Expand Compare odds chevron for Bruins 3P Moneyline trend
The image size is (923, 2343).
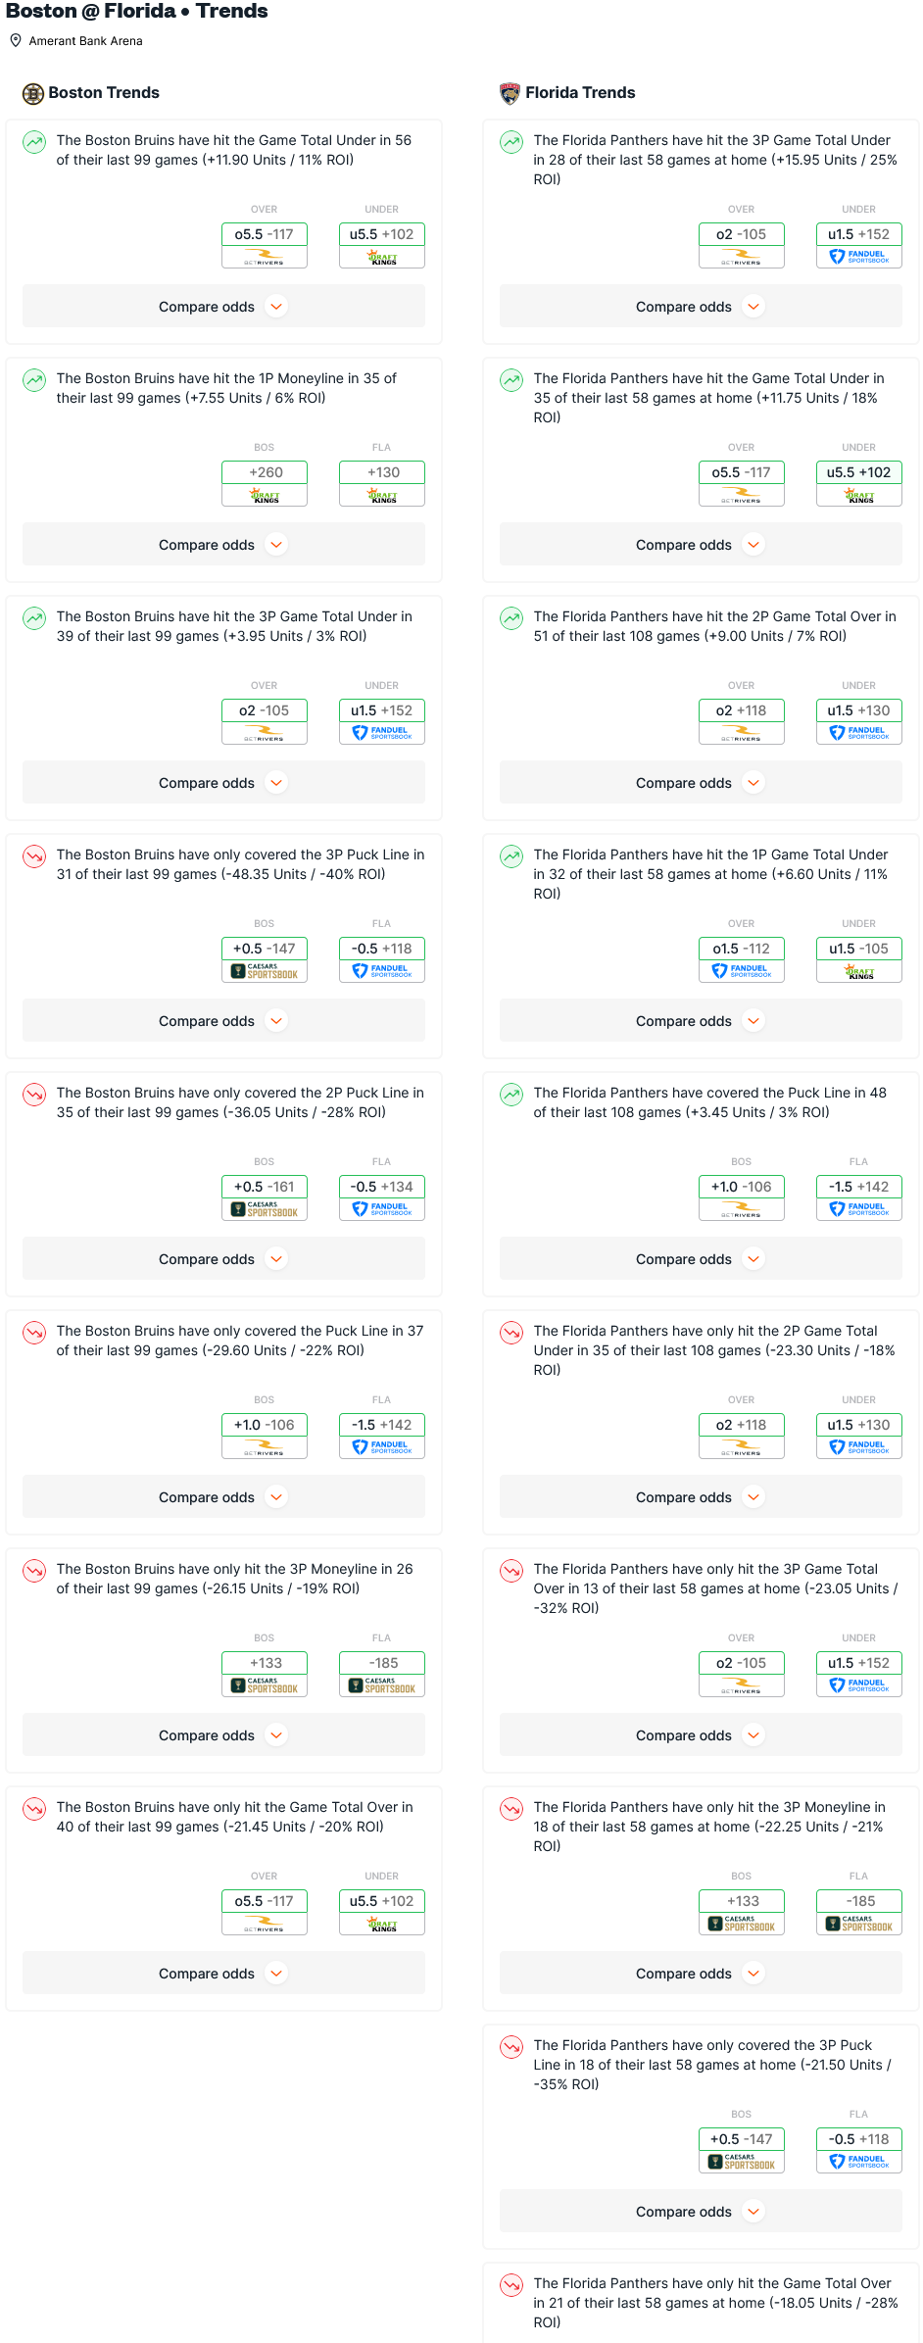(x=277, y=1735)
